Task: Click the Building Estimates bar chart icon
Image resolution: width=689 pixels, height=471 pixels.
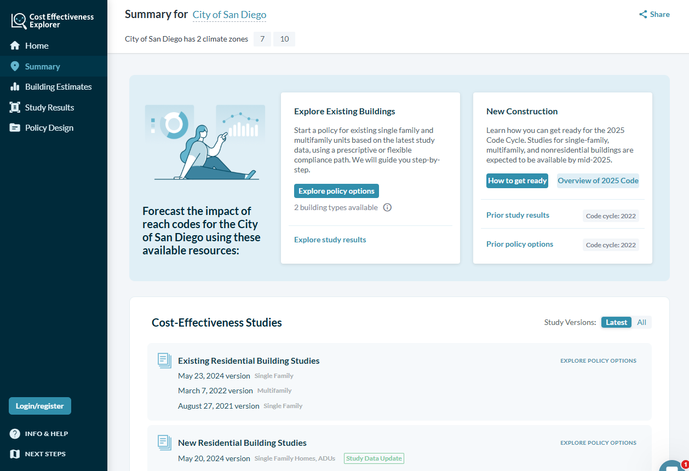Action: coord(15,87)
